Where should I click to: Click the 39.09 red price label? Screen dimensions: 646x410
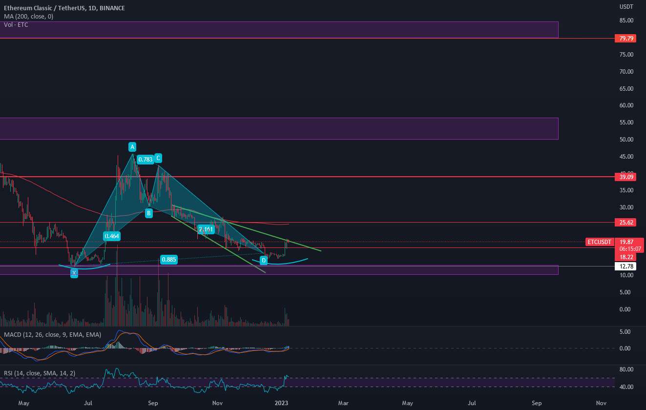click(x=626, y=177)
